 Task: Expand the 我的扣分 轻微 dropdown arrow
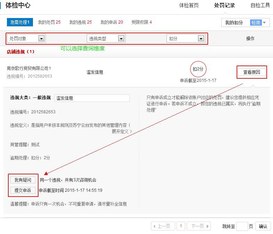pyautogui.click(x=265, y=23)
